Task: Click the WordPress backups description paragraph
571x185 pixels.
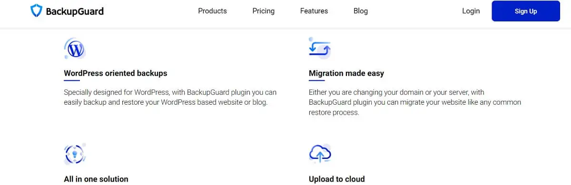Action: point(170,97)
